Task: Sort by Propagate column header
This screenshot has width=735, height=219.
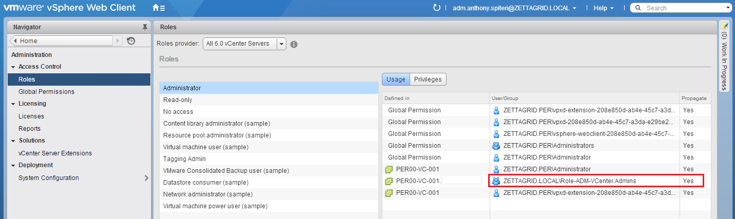Action: coord(695,98)
